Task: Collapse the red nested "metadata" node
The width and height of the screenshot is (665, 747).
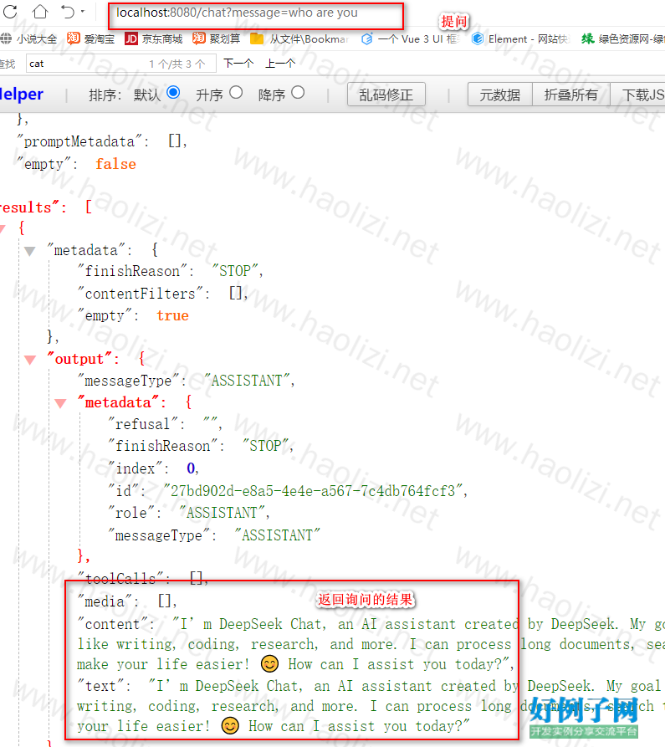Action: [60, 403]
